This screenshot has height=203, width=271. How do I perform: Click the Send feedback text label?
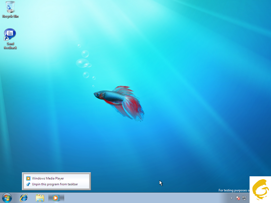10,46
